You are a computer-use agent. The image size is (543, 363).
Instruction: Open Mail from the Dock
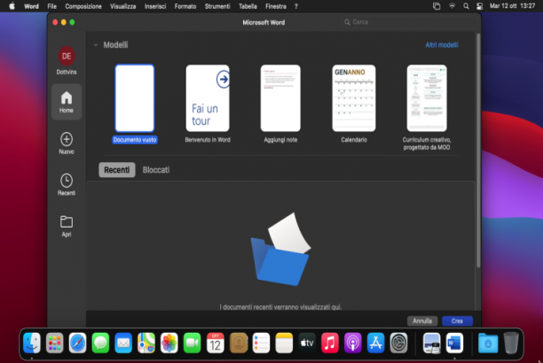pyautogui.click(x=123, y=343)
